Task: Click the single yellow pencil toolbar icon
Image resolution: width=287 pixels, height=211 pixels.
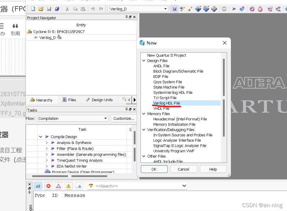Action: tap(190, 9)
